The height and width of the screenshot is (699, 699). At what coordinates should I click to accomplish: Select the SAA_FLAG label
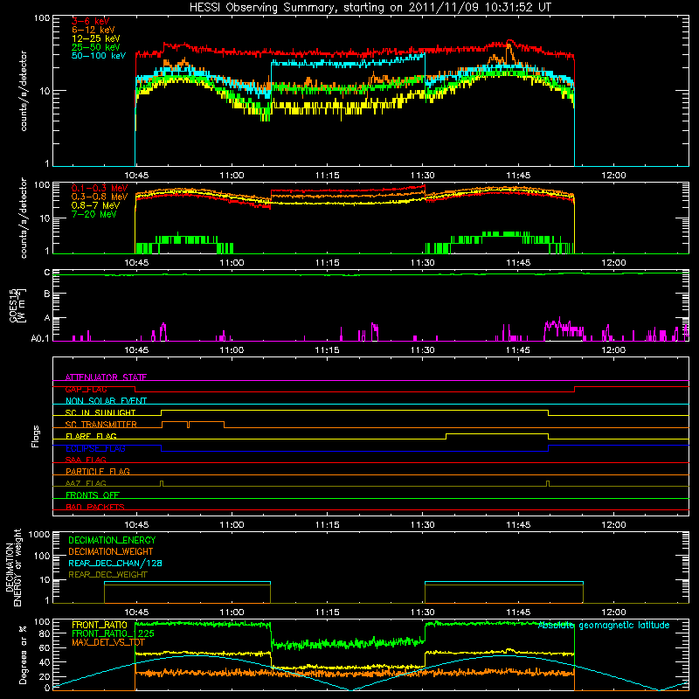(86, 460)
